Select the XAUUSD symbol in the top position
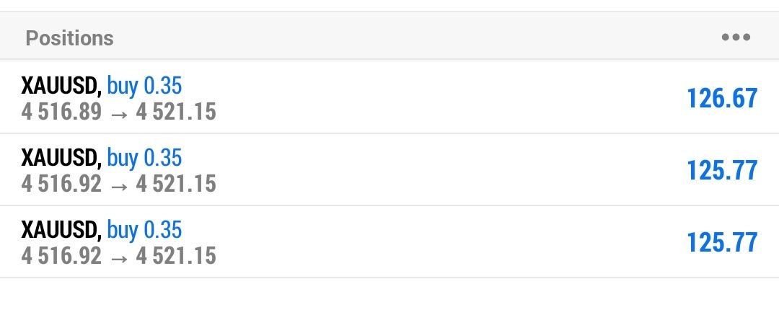The width and height of the screenshot is (779, 310). 61,86
